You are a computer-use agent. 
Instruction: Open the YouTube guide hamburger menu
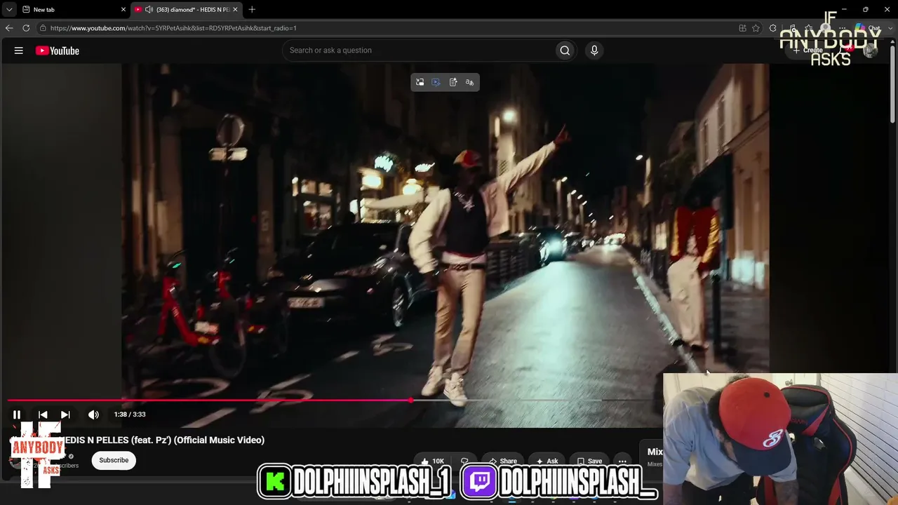click(19, 50)
